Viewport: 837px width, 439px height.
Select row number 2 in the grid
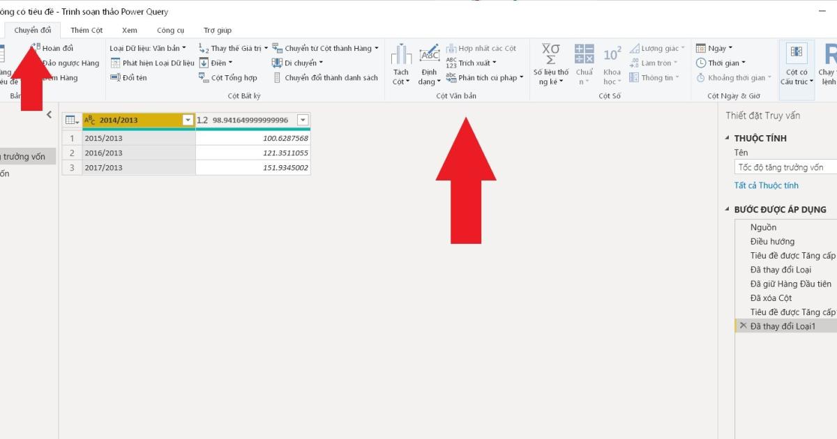(x=72, y=153)
